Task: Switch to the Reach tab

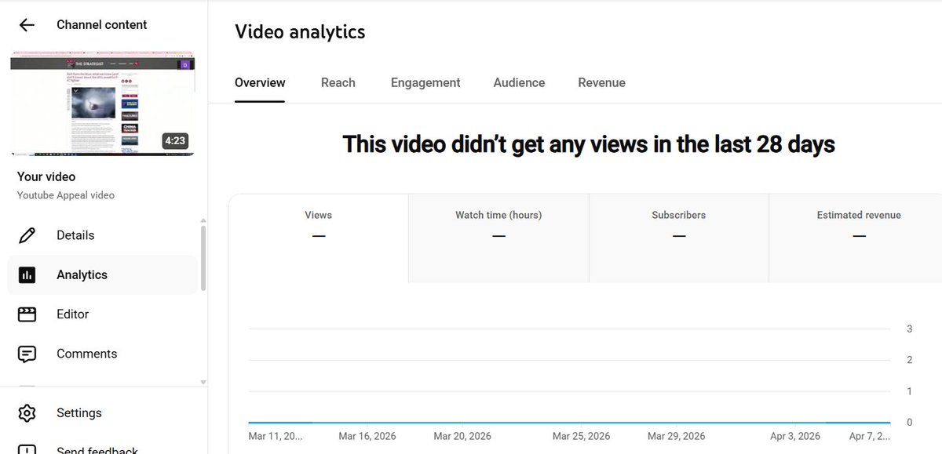Action: point(338,82)
